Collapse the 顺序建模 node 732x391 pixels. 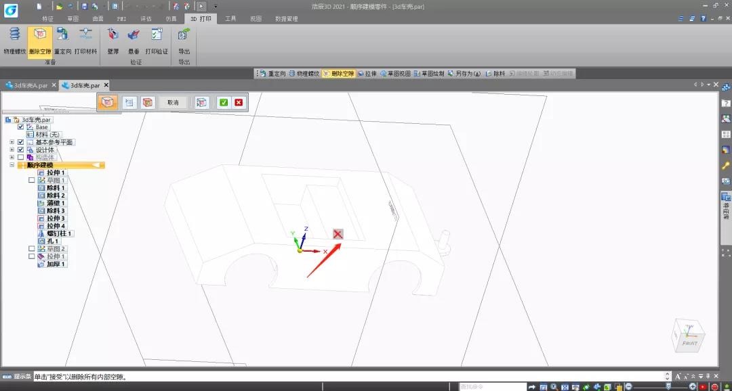[12, 165]
